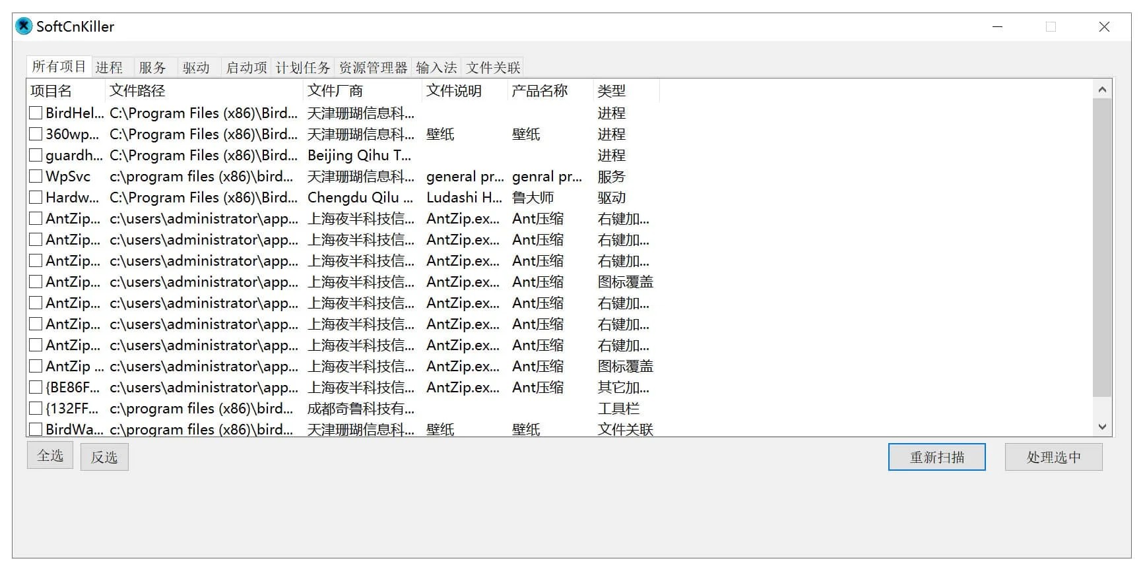Select the general pr... description cell

point(465,177)
